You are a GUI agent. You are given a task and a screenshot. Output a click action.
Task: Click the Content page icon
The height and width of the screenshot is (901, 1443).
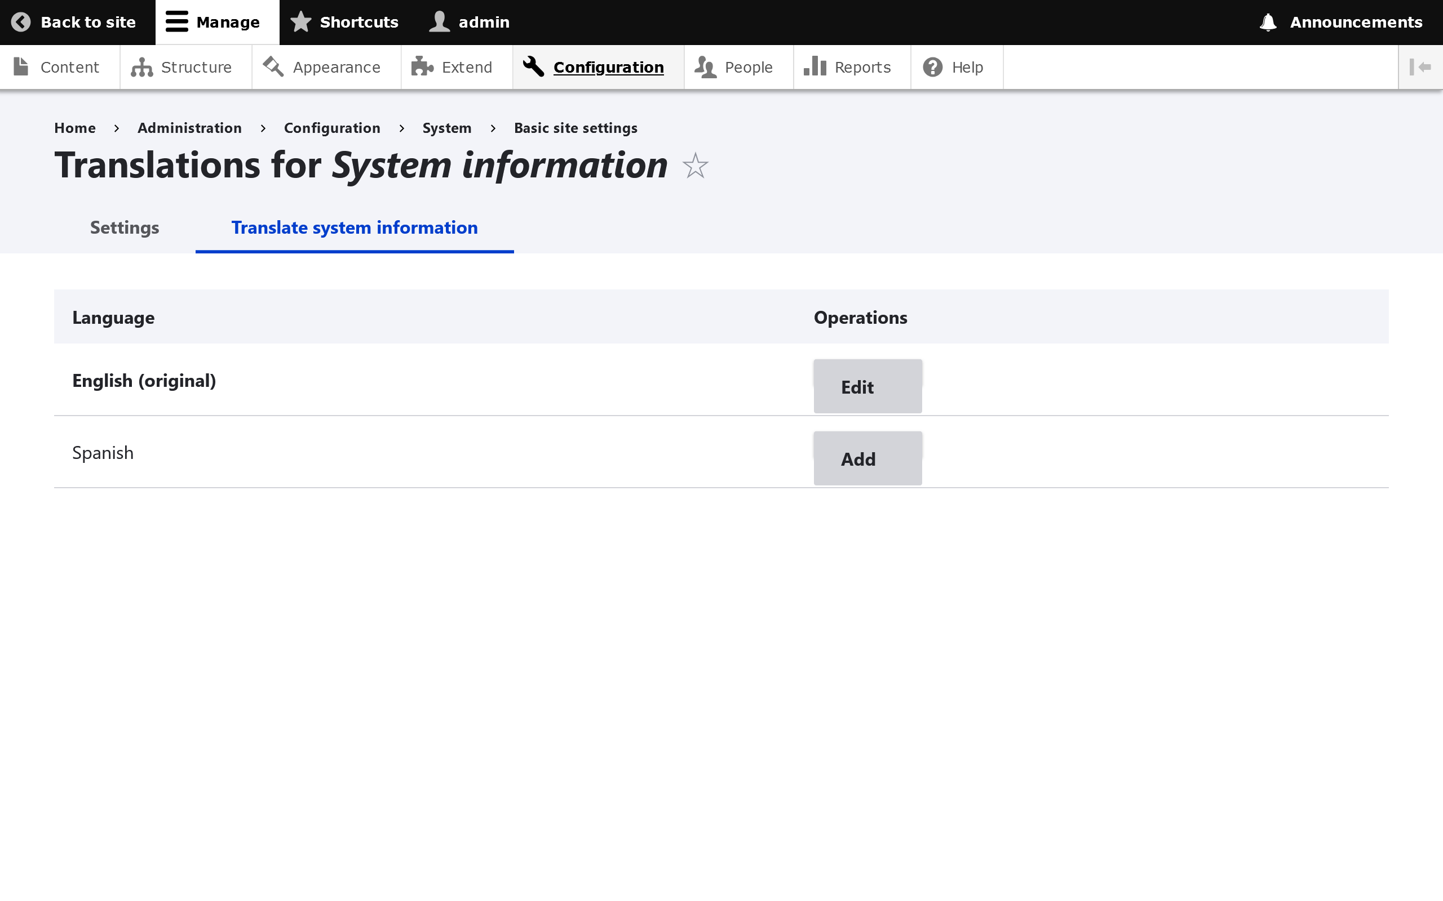(21, 67)
